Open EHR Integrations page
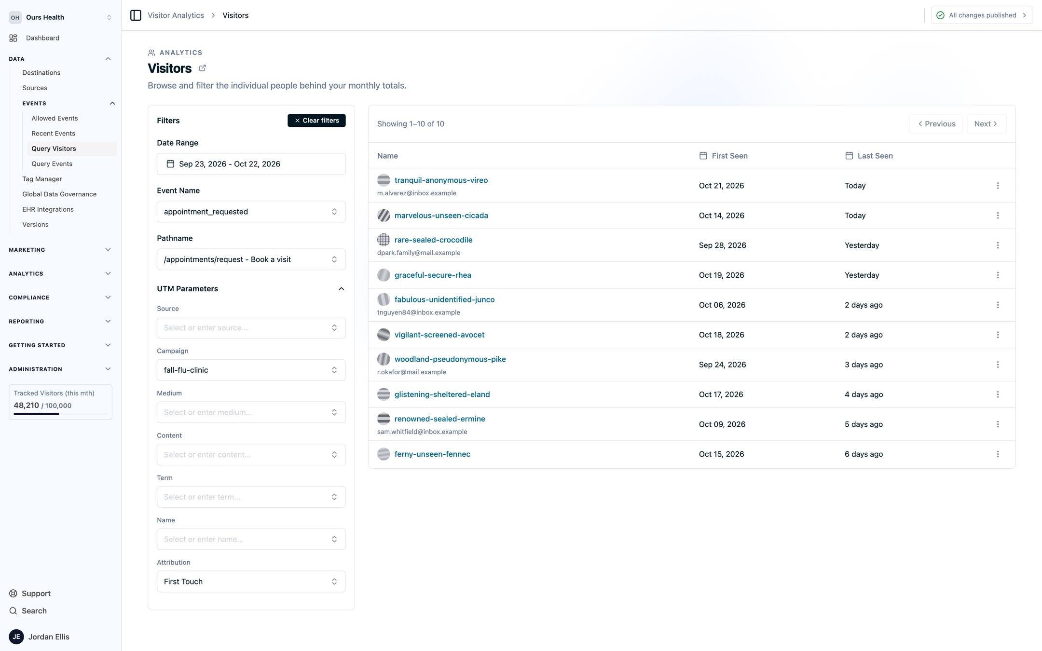This screenshot has height=651, width=1042. click(x=48, y=209)
